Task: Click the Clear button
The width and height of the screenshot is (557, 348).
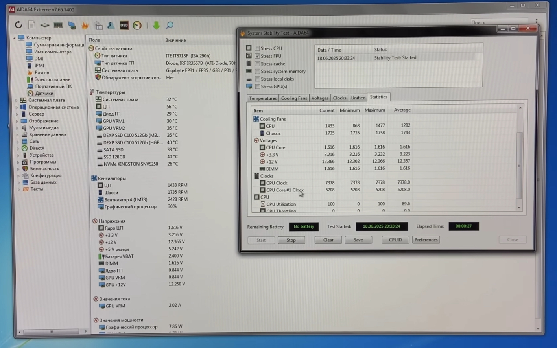Action: (328, 240)
